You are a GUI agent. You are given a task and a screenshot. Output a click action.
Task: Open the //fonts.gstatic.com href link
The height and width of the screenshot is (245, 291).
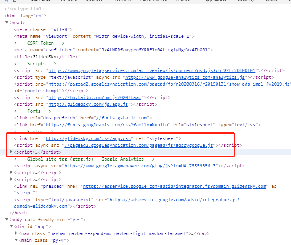[x=121, y=118]
